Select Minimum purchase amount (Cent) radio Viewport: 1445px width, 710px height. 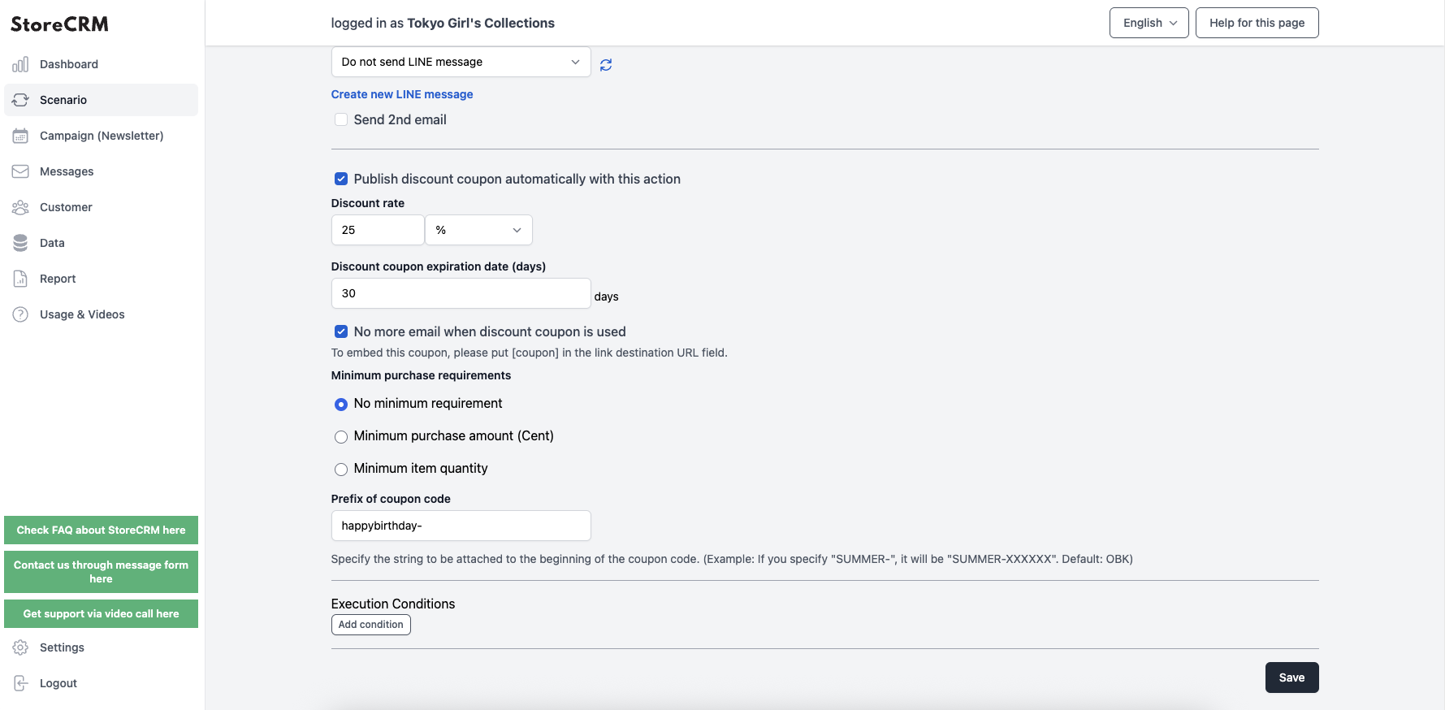[341, 436]
